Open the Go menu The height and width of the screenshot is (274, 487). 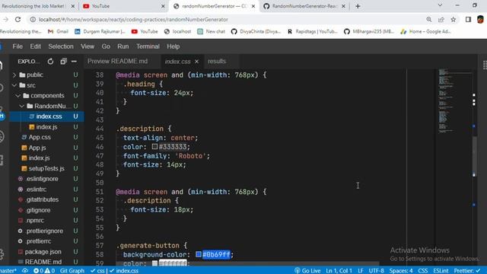point(106,46)
